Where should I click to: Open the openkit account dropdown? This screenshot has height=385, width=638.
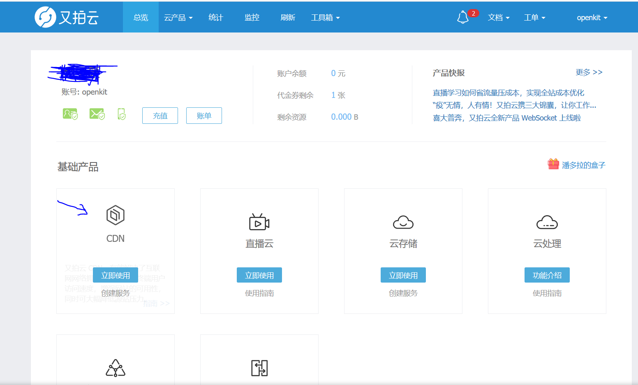pyautogui.click(x=592, y=17)
